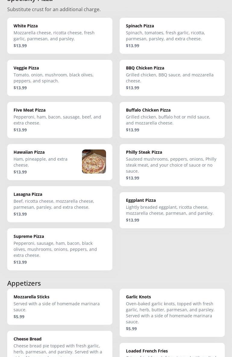Open the Garlic Knots appetizer
The height and width of the screenshot is (357, 232).
[172, 313]
